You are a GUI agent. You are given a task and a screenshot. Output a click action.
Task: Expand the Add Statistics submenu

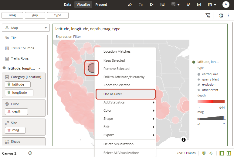tap(125, 102)
